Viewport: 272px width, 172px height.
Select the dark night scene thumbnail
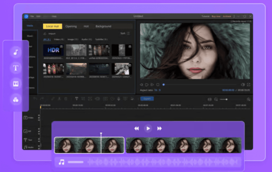point(99,69)
